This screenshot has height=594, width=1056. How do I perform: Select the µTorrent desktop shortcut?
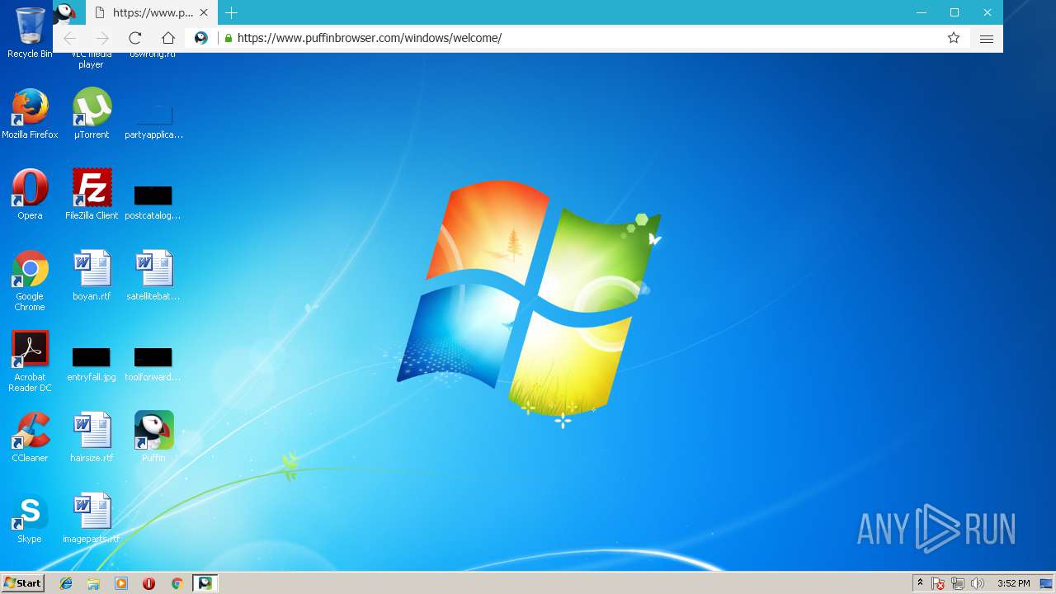click(92, 114)
